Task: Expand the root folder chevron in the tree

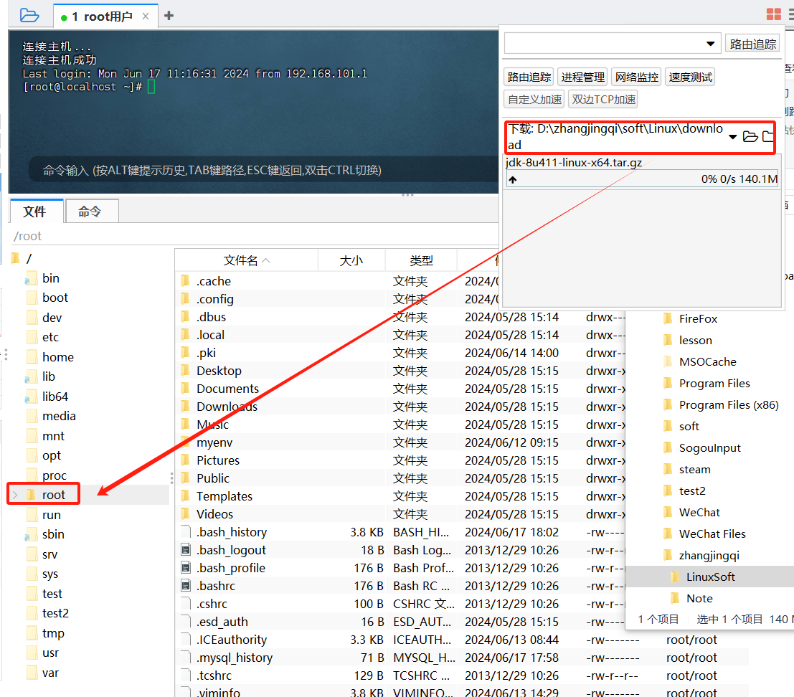Action: tap(15, 495)
